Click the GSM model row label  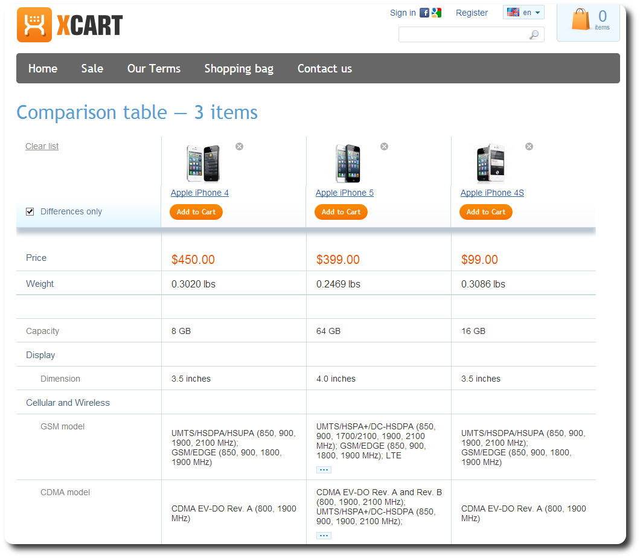coord(62,426)
